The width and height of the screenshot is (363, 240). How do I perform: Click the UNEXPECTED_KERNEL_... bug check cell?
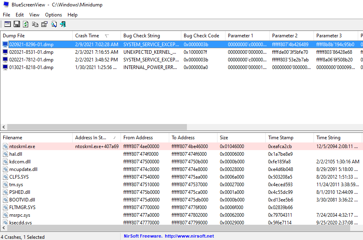tap(150, 52)
